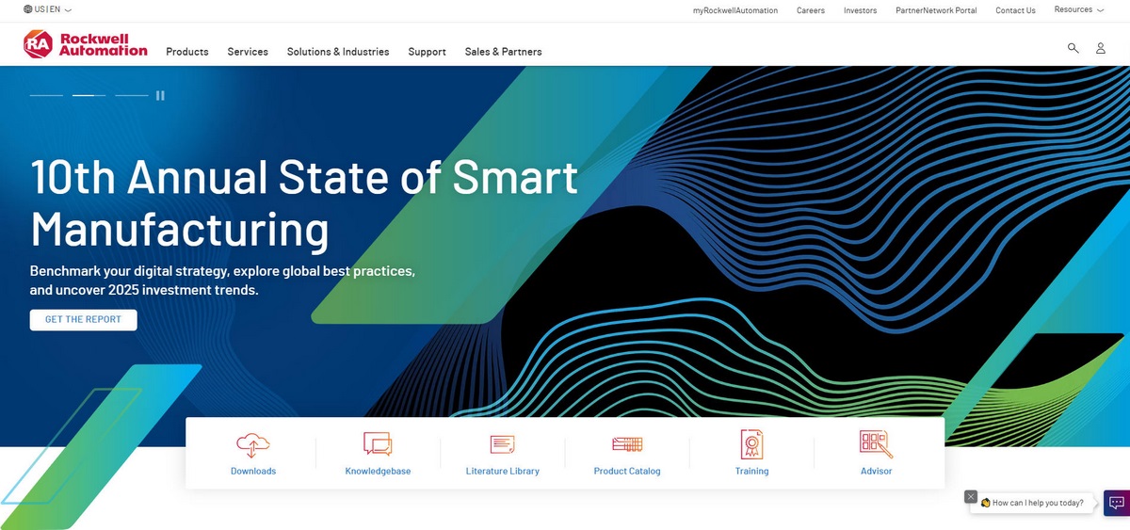Dismiss the chat help popup
This screenshot has width=1130, height=530.
tap(971, 496)
